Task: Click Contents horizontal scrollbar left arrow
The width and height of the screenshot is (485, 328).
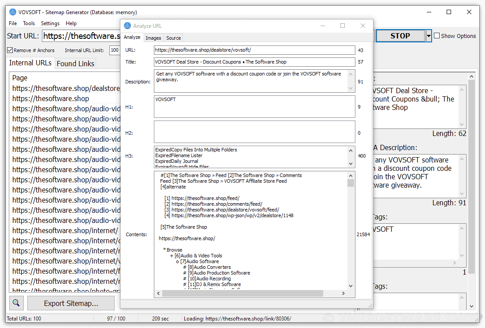Action: click(158, 293)
